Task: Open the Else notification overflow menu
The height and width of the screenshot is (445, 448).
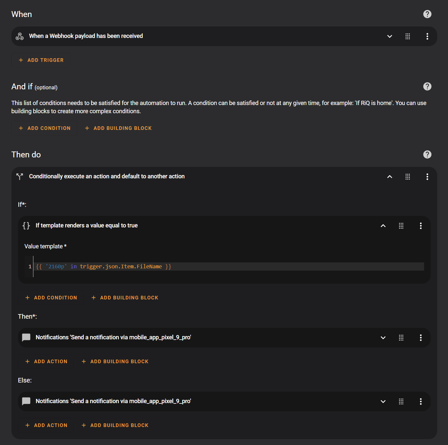Action: coord(420,401)
